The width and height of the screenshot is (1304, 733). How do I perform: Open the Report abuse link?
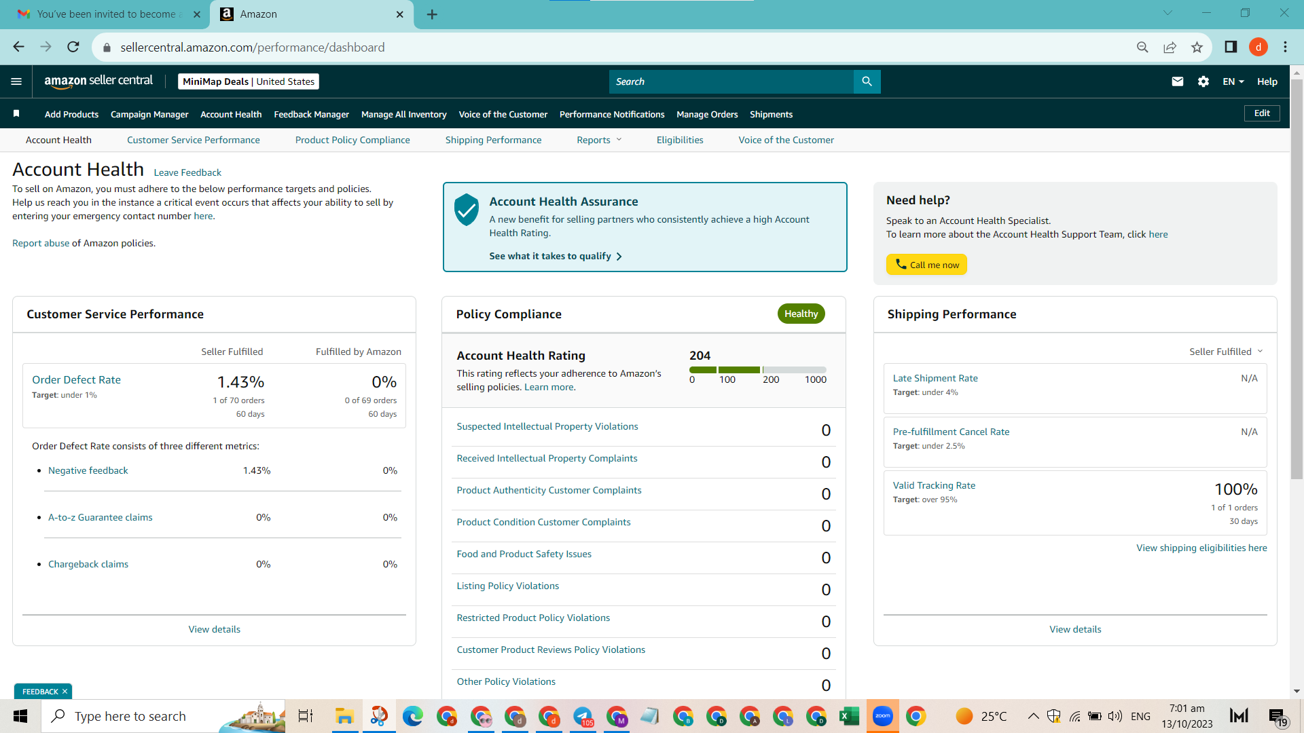(x=41, y=243)
